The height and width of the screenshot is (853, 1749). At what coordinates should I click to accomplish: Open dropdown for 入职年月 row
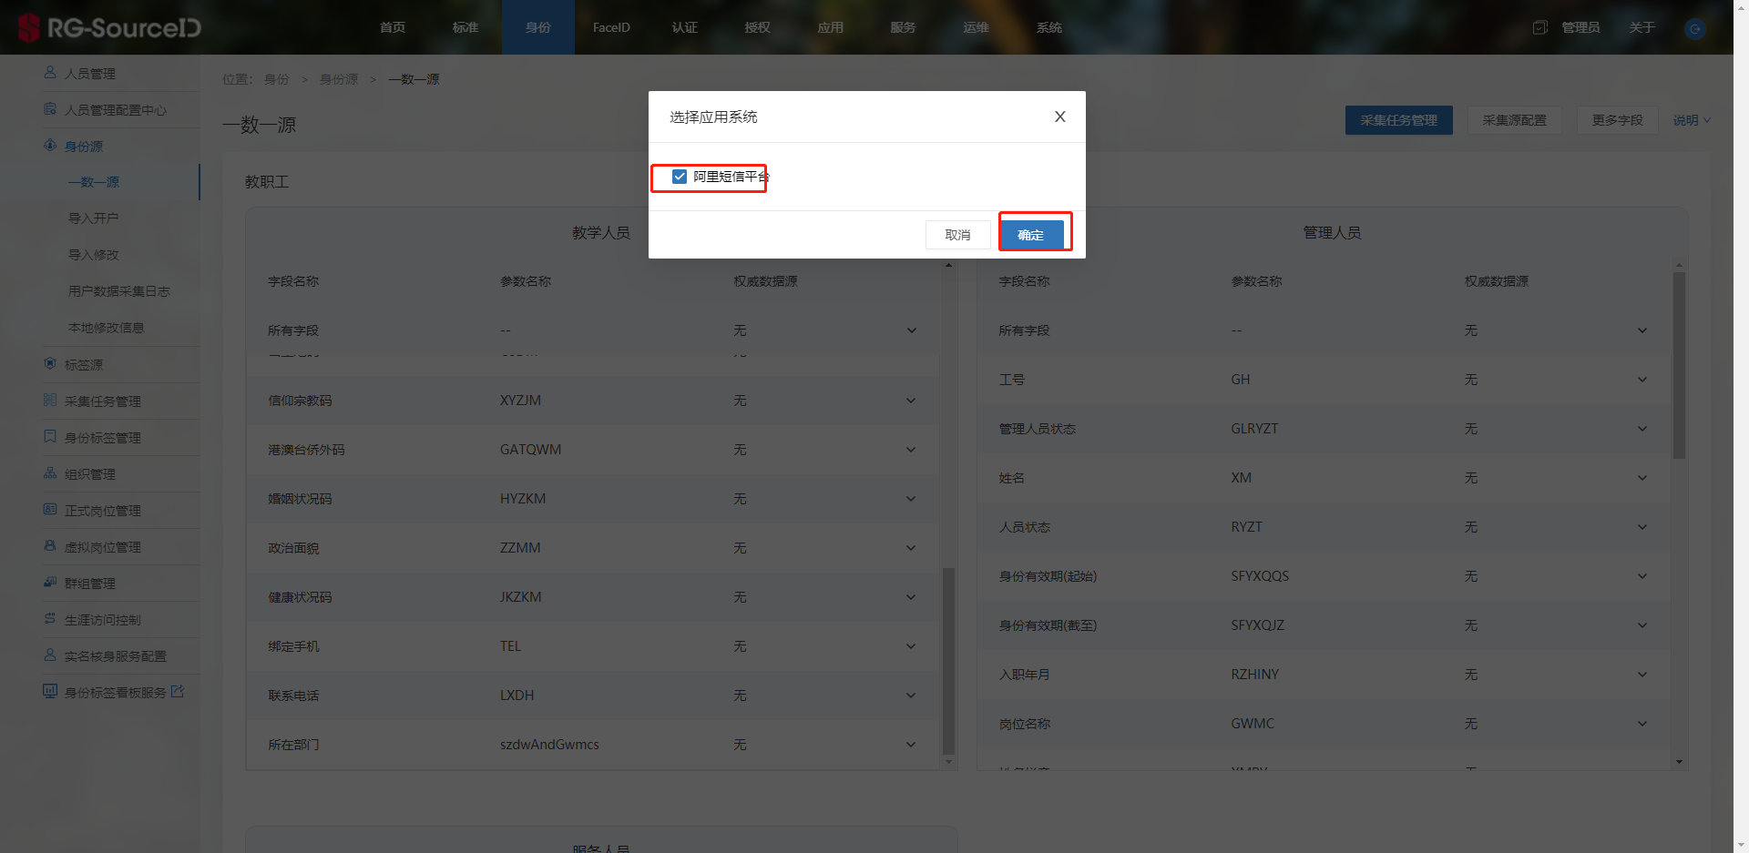(1642, 675)
